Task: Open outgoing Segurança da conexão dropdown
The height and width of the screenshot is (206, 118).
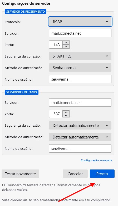Action: [80, 126]
